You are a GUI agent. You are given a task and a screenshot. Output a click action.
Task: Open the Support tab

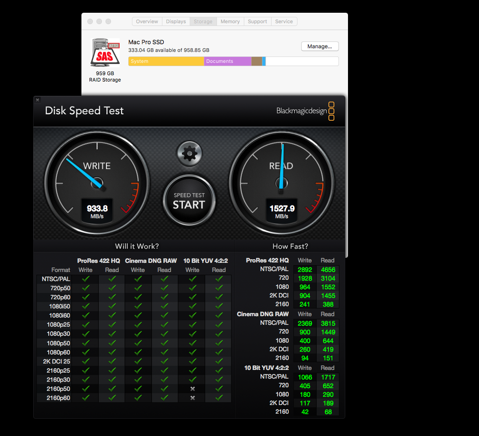[x=257, y=21]
